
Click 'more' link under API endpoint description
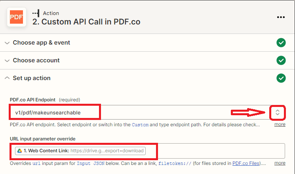tap(280, 124)
